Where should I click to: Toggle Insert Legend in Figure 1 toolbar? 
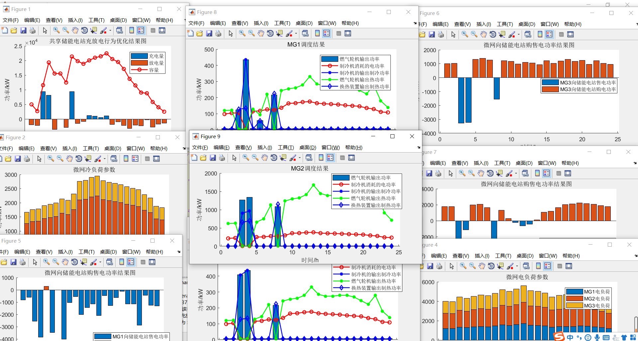141,30
